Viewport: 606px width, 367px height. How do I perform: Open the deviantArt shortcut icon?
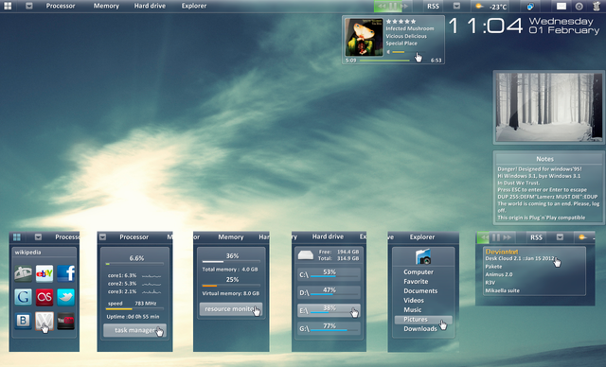coord(23,273)
